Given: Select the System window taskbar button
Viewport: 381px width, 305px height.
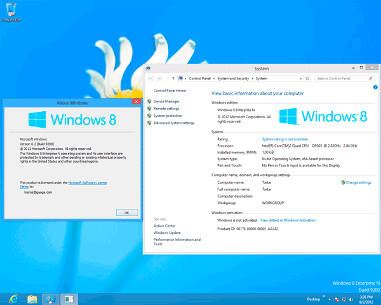Looking at the screenshot, I should tap(51, 297).
